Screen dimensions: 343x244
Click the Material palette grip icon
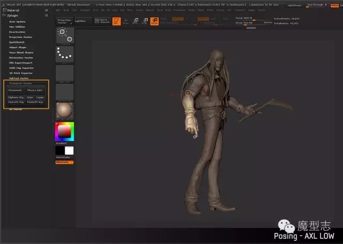(x=4, y=10)
